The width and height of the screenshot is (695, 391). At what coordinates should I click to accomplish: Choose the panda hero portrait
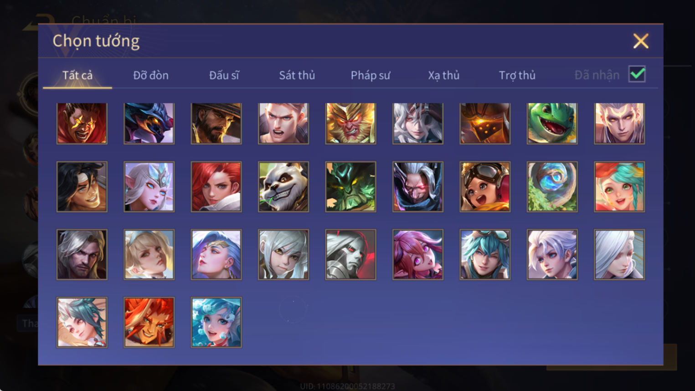click(283, 187)
